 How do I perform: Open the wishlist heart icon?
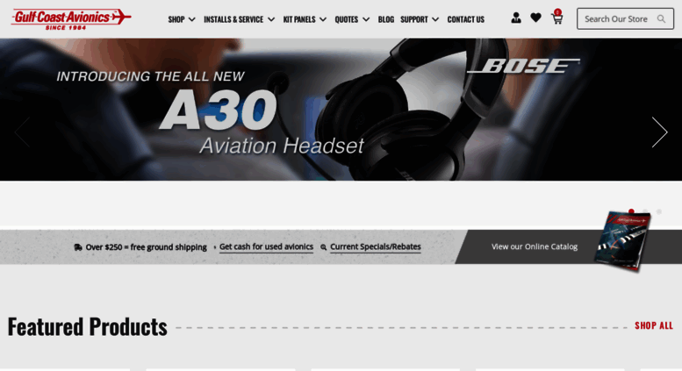point(535,18)
